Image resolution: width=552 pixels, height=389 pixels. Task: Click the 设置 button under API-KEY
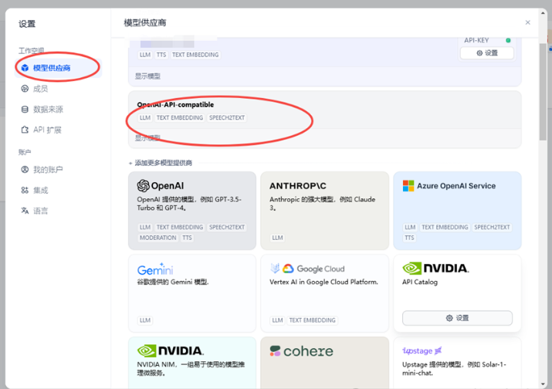click(x=487, y=53)
